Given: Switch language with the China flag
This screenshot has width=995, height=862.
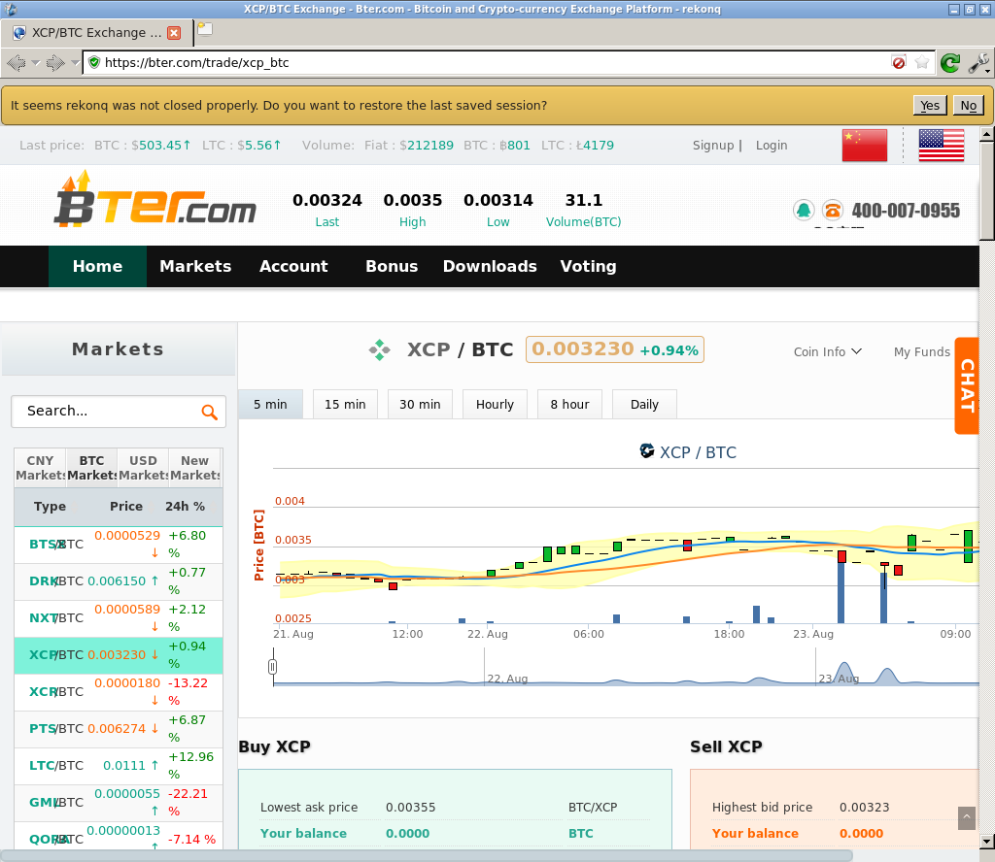Looking at the screenshot, I should (864, 146).
